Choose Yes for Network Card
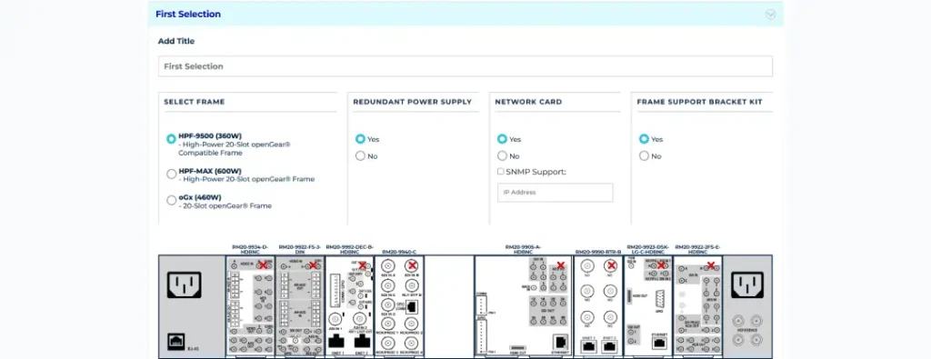Image resolution: width=931 pixels, height=359 pixels. coord(502,139)
